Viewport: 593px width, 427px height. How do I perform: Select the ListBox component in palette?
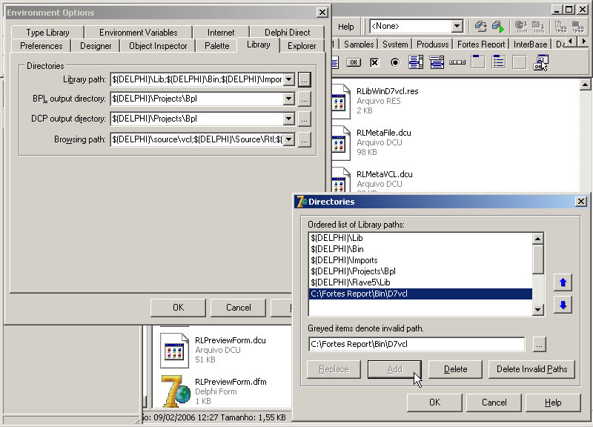click(x=416, y=63)
